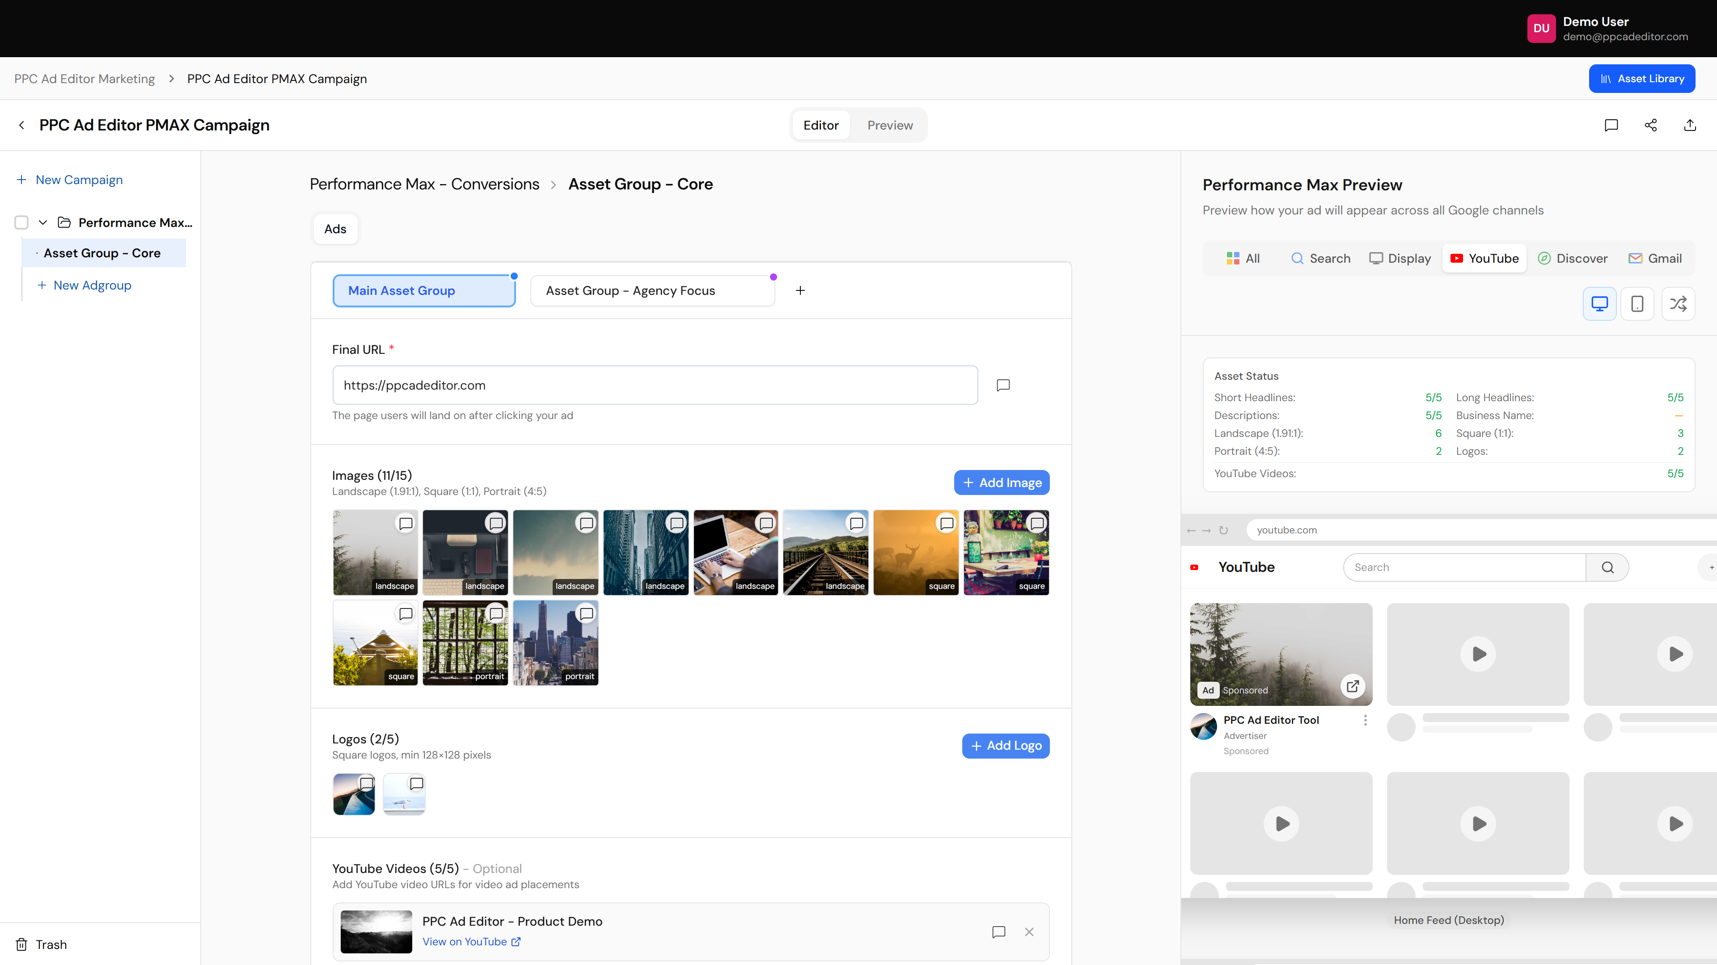Click the PPC Ad Editor Tool ad title
This screenshot has width=1717, height=965.
point(1271,720)
